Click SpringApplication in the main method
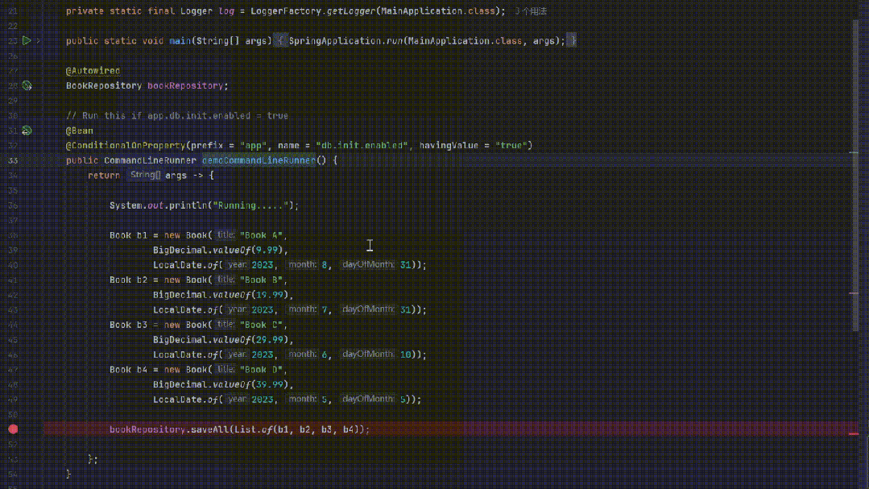 335,41
